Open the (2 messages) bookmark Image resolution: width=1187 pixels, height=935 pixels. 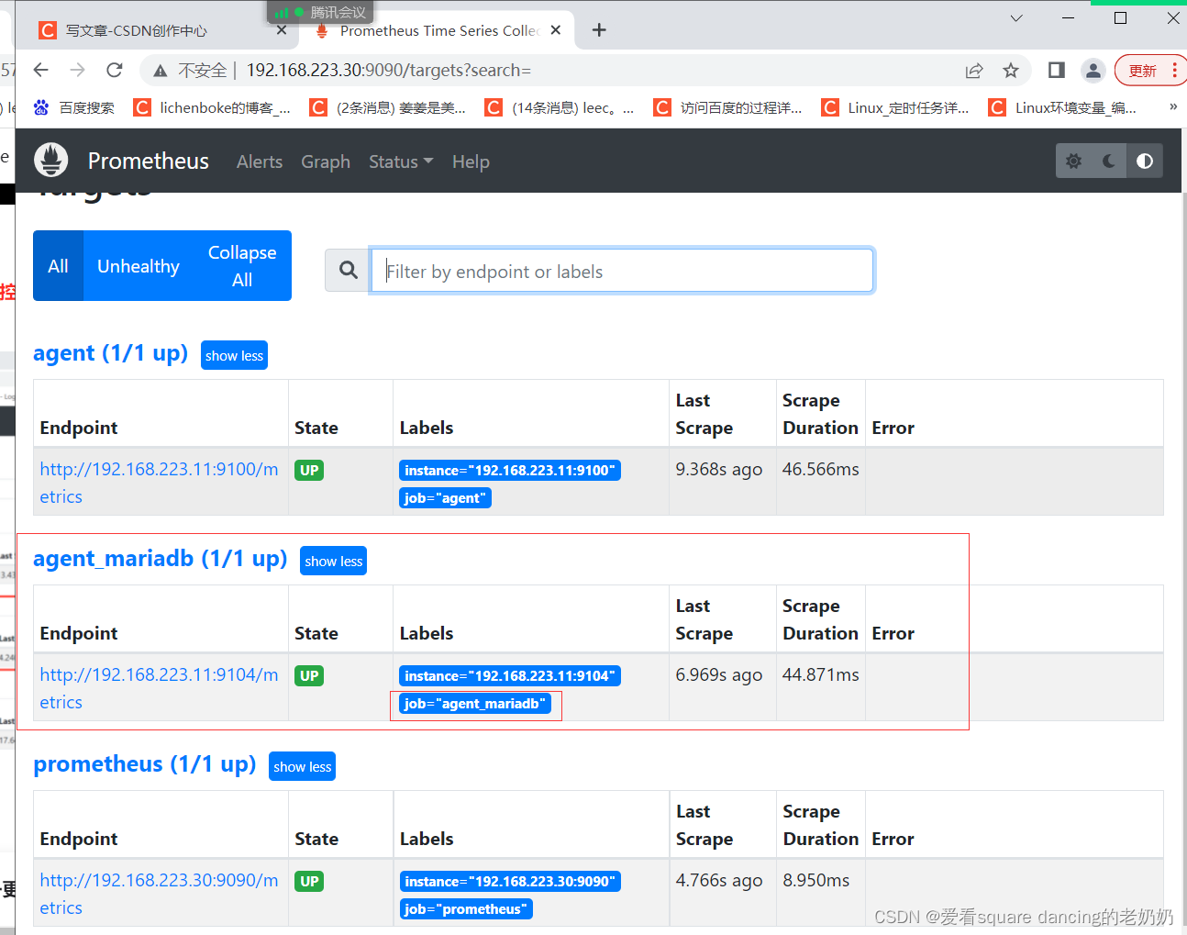(x=388, y=107)
